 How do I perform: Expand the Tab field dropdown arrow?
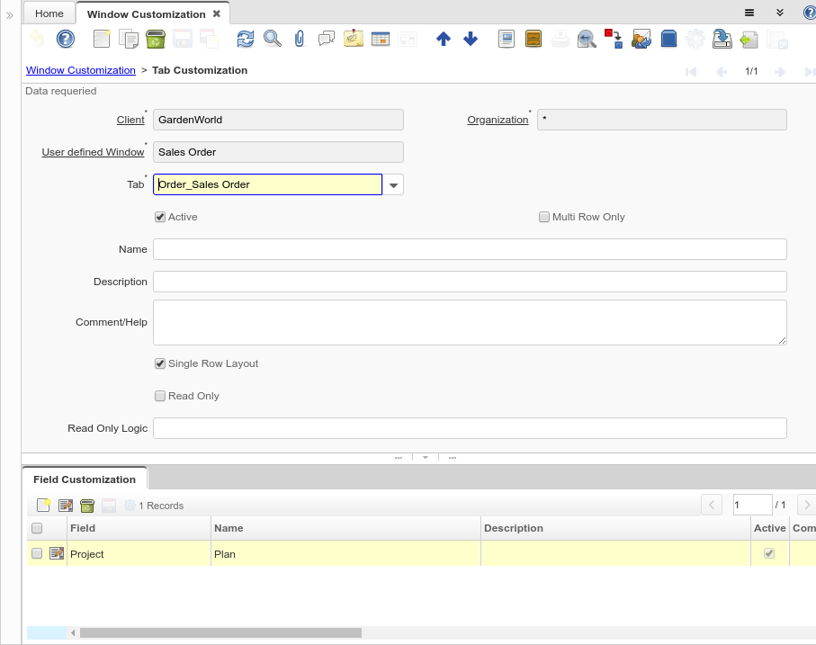(393, 184)
